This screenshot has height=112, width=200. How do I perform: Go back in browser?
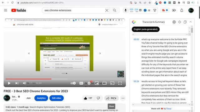pyautogui.click(x=3, y=2)
